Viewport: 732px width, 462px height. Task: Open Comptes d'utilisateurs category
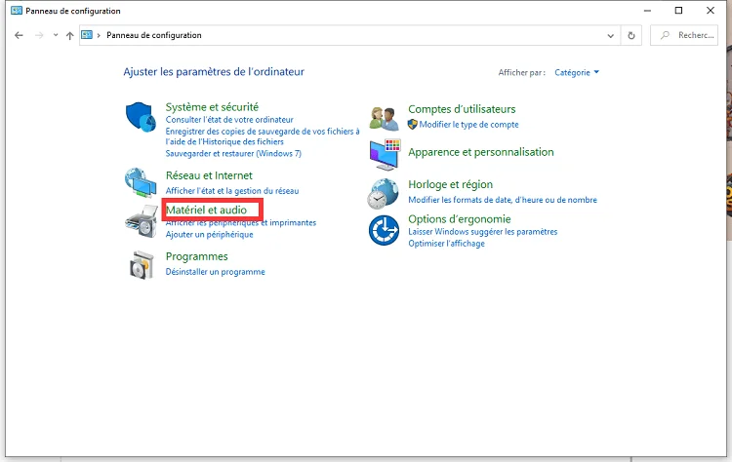(x=462, y=109)
